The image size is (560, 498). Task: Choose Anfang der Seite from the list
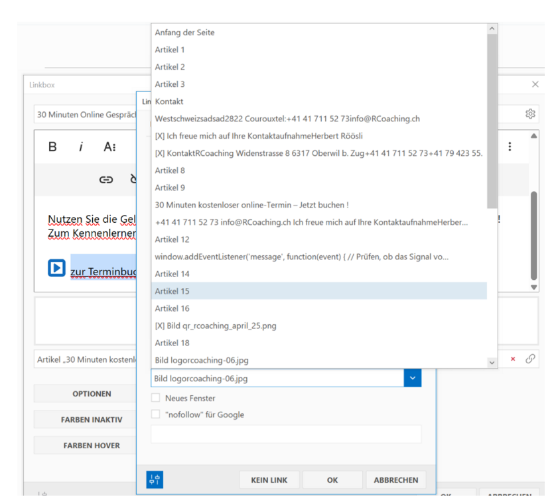pyautogui.click(x=319, y=32)
